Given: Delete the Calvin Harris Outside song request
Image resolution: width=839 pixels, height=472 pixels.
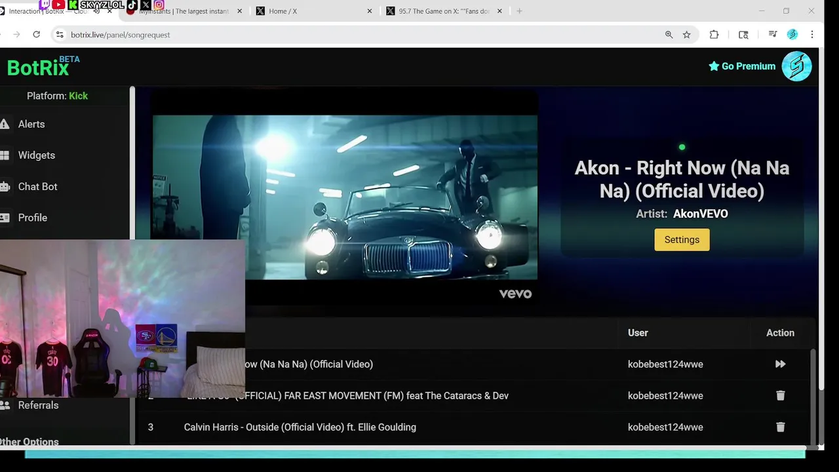Looking at the screenshot, I should (780, 427).
